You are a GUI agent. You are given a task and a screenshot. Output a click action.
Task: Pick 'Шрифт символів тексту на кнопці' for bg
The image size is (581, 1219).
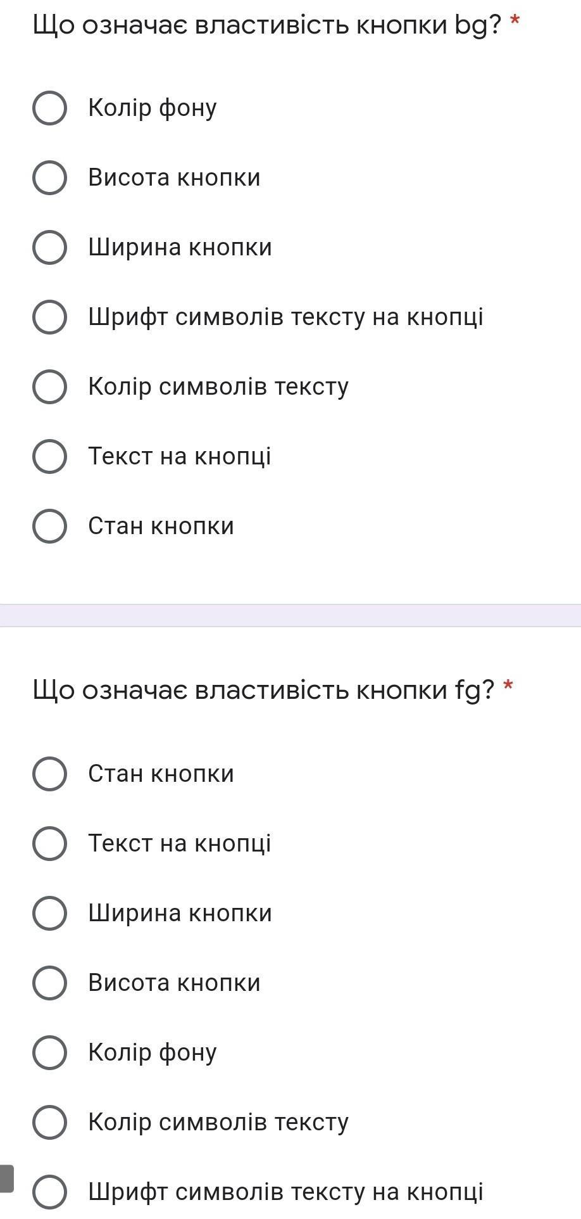(49, 317)
